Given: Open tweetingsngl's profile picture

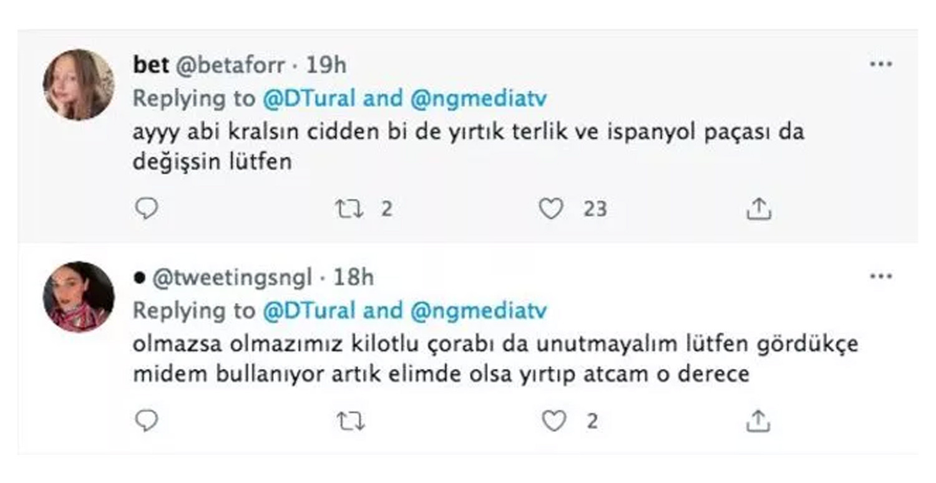Looking at the screenshot, I should [79, 297].
